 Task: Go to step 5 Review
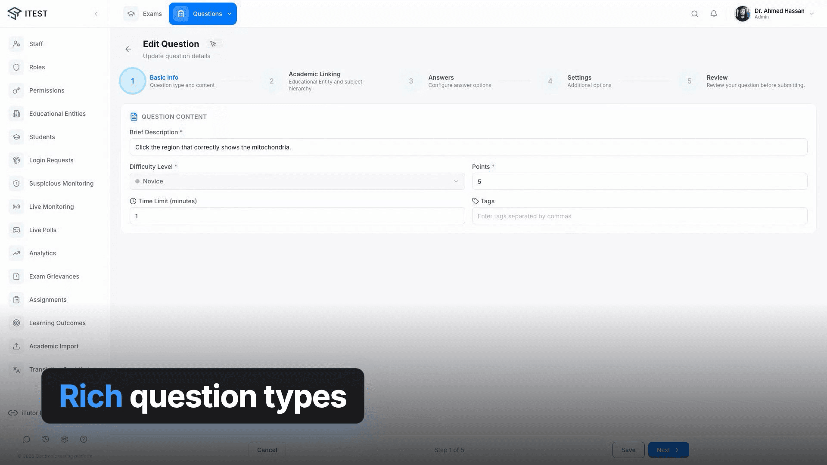[x=742, y=81]
